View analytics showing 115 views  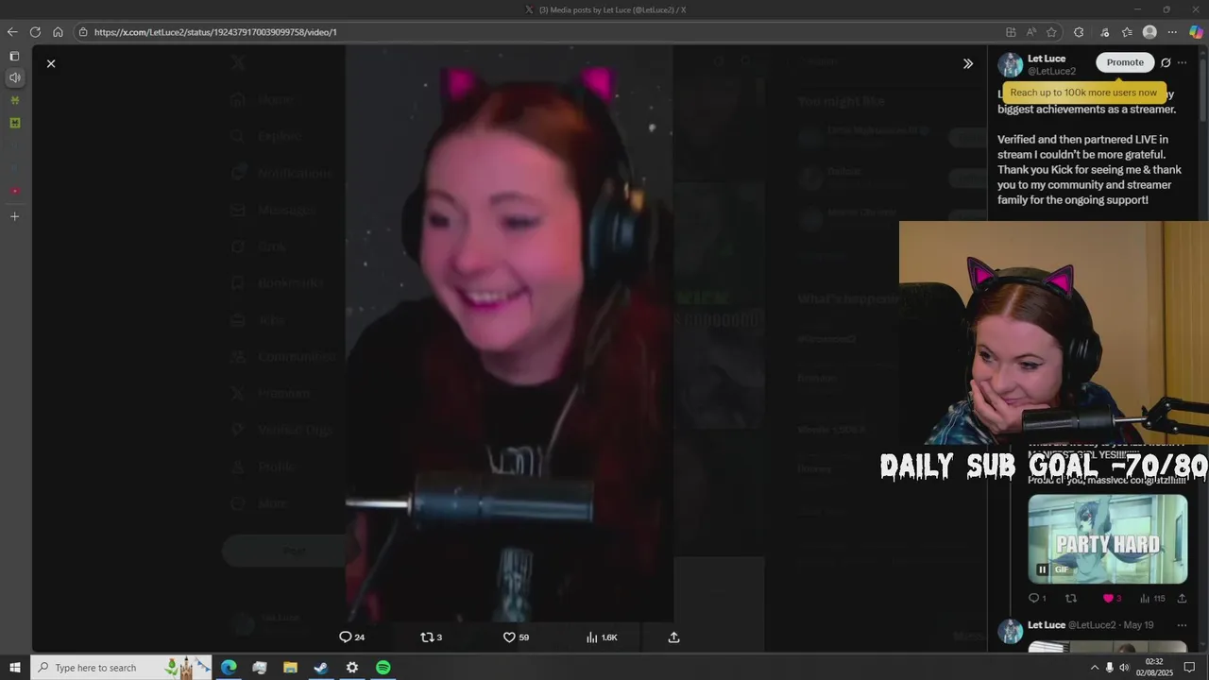pyautogui.click(x=1151, y=598)
